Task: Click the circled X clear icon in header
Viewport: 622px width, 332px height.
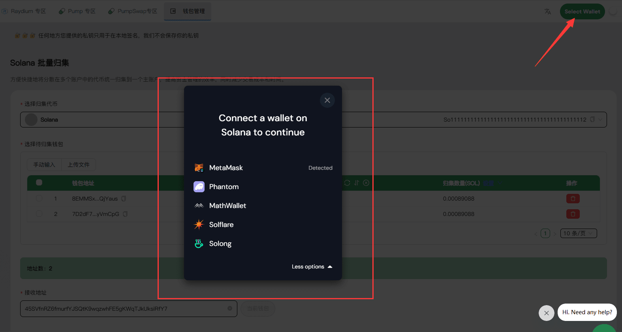Action: (366, 183)
